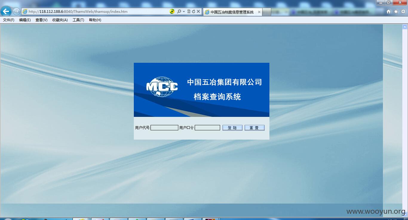Click the scrollbar up arrow
The image size is (408, 220).
tap(405, 27)
